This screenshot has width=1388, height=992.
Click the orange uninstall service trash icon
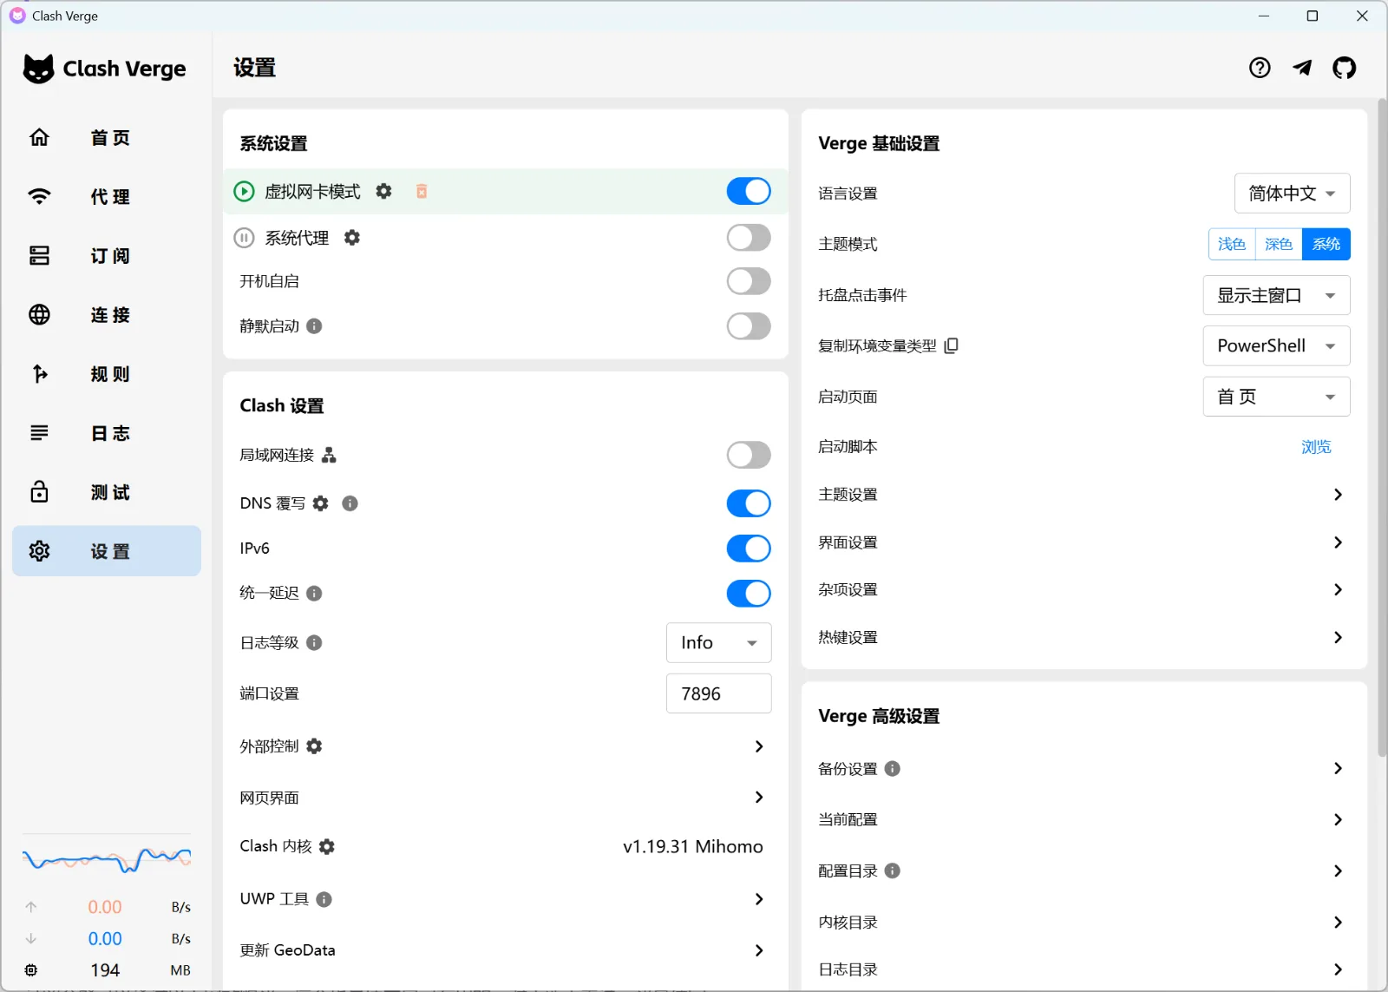(422, 191)
